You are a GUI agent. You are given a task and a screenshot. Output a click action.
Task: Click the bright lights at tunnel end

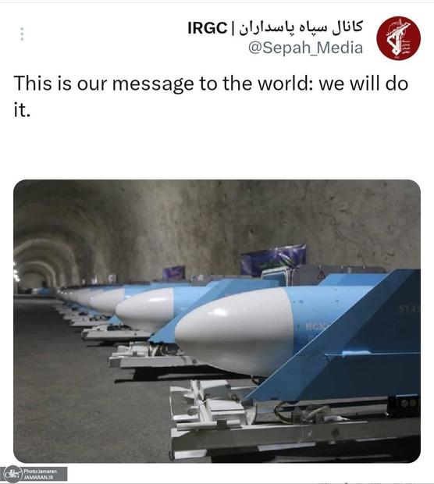click(x=16, y=273)
